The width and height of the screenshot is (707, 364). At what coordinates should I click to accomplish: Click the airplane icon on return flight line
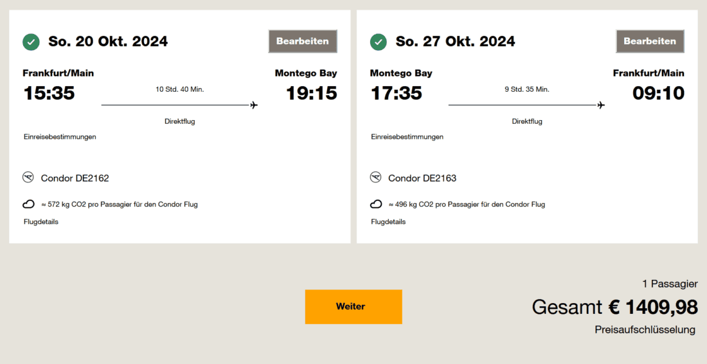(601, 105)
